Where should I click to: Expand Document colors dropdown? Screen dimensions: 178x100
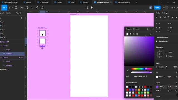point(132,83)
